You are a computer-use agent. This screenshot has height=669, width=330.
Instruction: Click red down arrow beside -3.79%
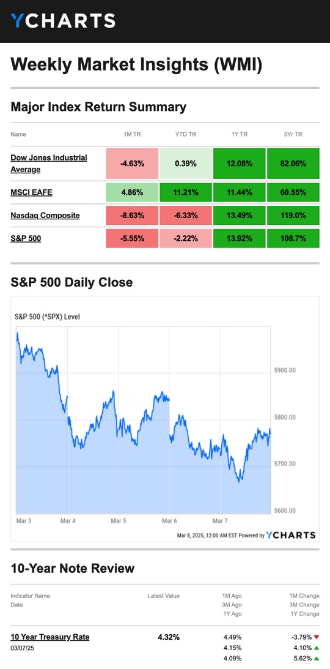317,637
